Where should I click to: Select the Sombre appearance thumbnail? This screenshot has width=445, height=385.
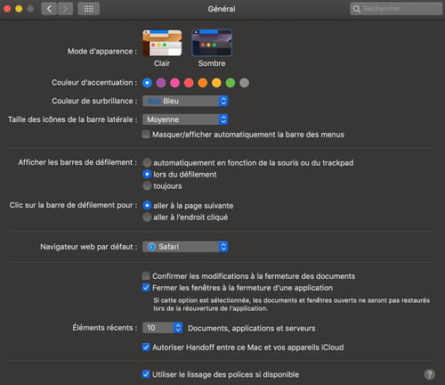[x=212, y=43]
